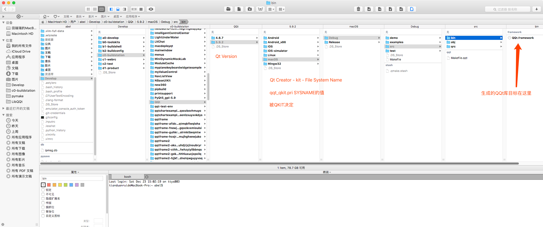Image resolution: width=543 pixels, height=227 pixels.
Task: Open the 属性 panel dropdown
Action: (75, 172)
